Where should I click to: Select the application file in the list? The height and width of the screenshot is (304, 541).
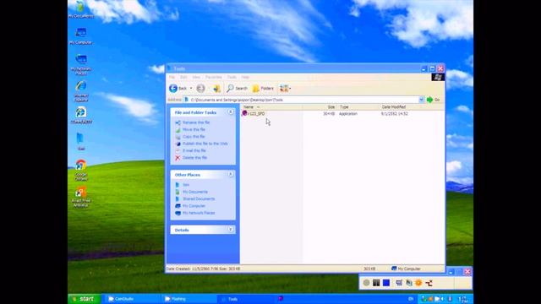[254, 113]
